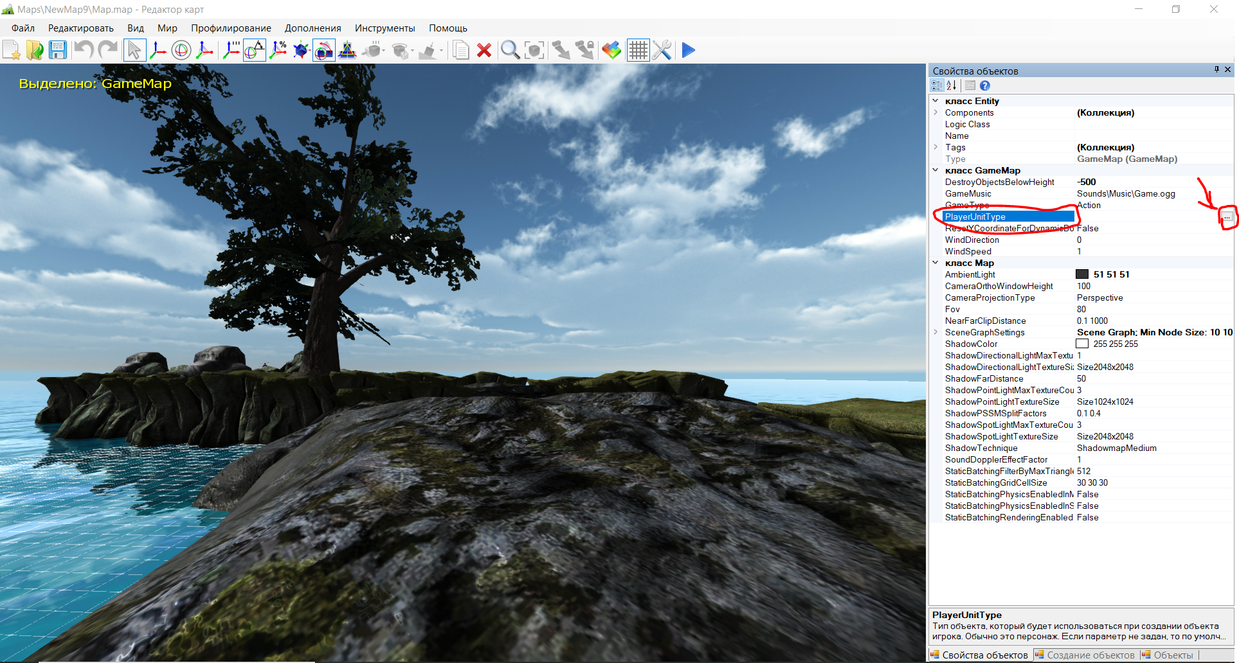Image resolution: width=1239 pixels, height=663 pixels.
Task: Expand the Components collection row
Action: click(936, 112)
